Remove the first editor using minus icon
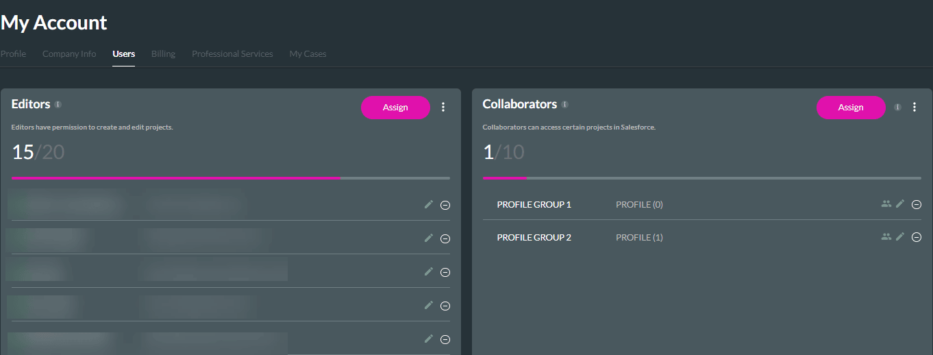This screenshot has height=355, width=933. tap(445, 205)
